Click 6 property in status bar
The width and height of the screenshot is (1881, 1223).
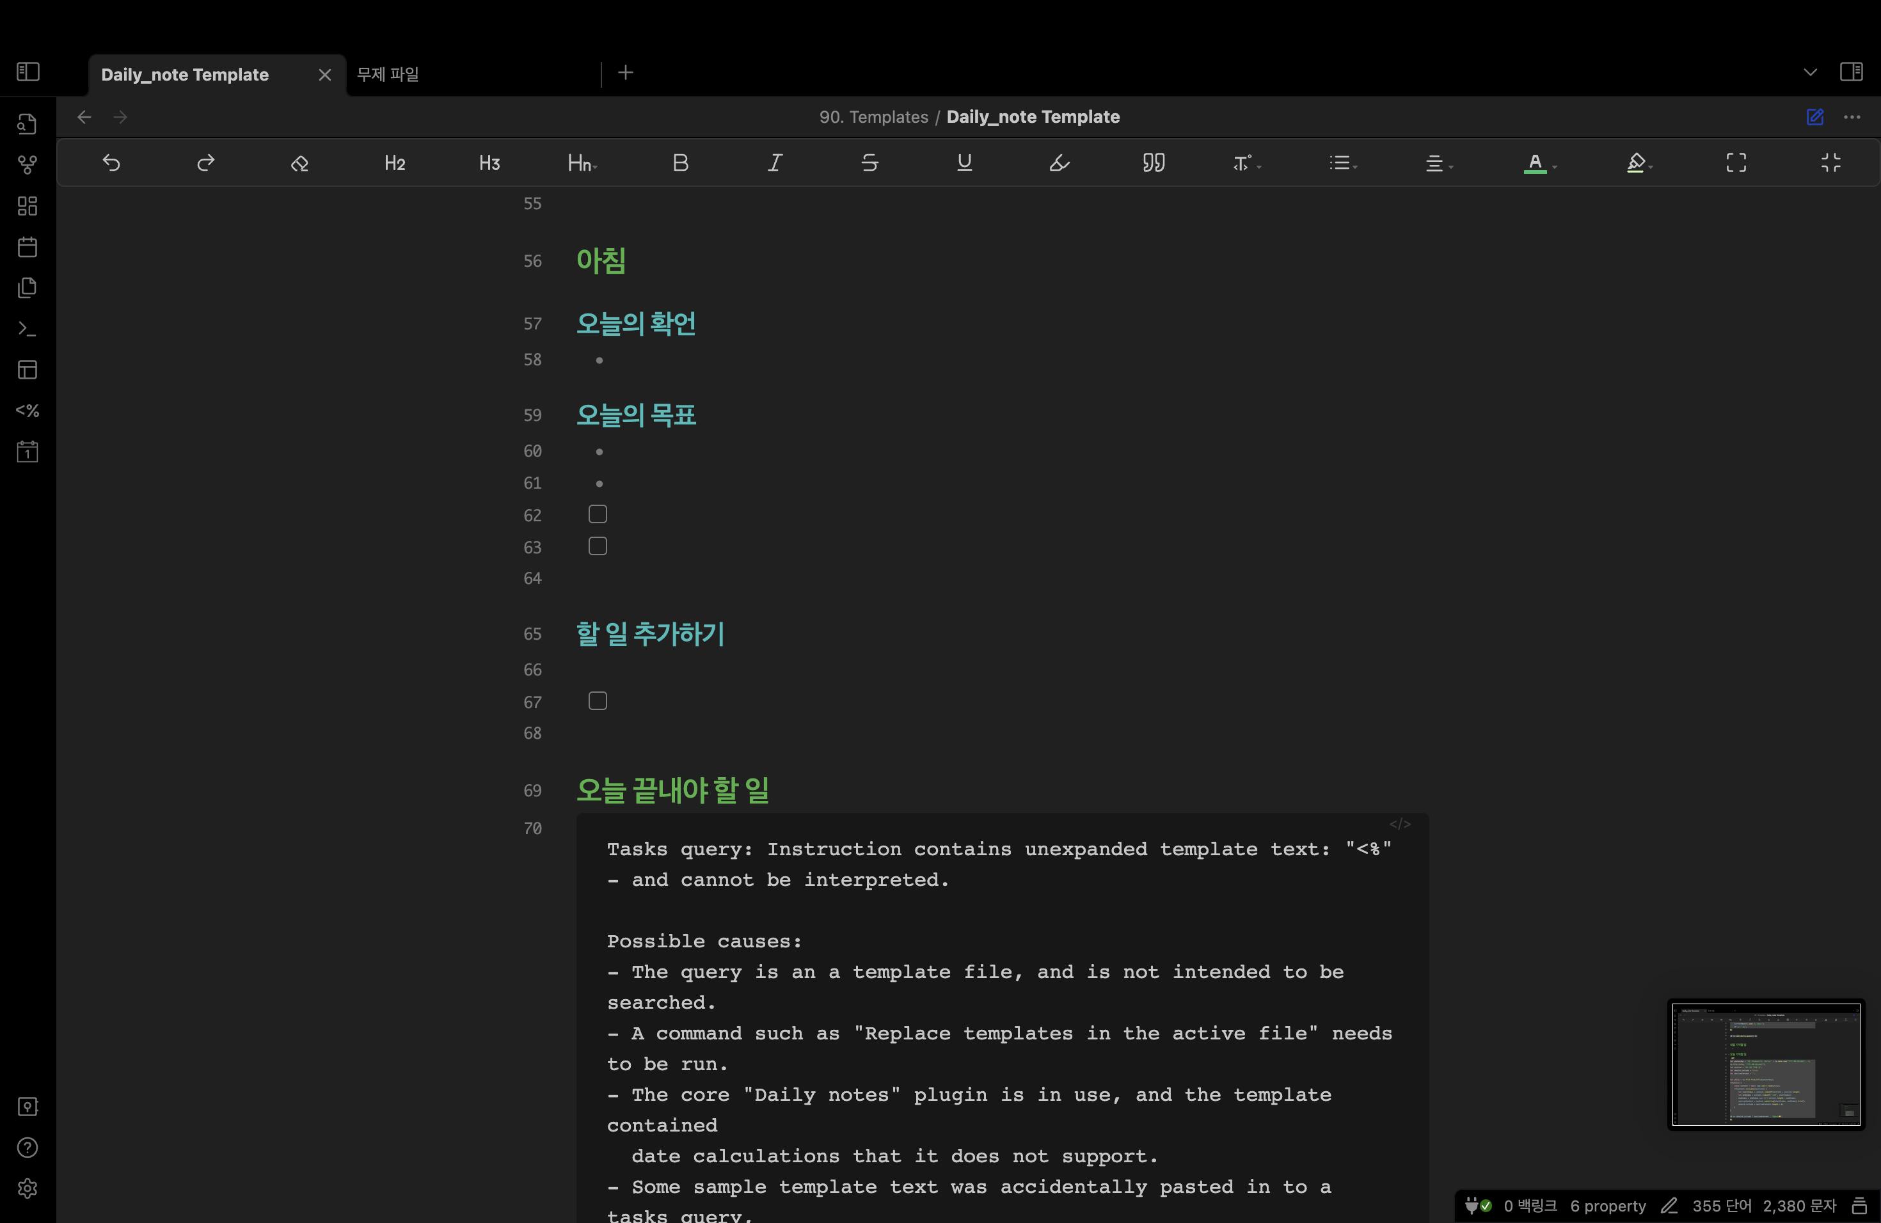pyautogui.click(x=1608, y=1206)
